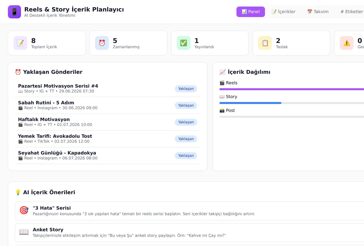This screenshot has height=246, width=364.
Task: Select Seyahat Günlüğü - Kapadokya post title
Action: coord(57,153)
